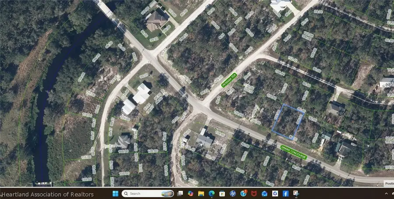394x199 pixels.
Task: Open the white-tile app left of Facebook
Action: click(275, 193)
